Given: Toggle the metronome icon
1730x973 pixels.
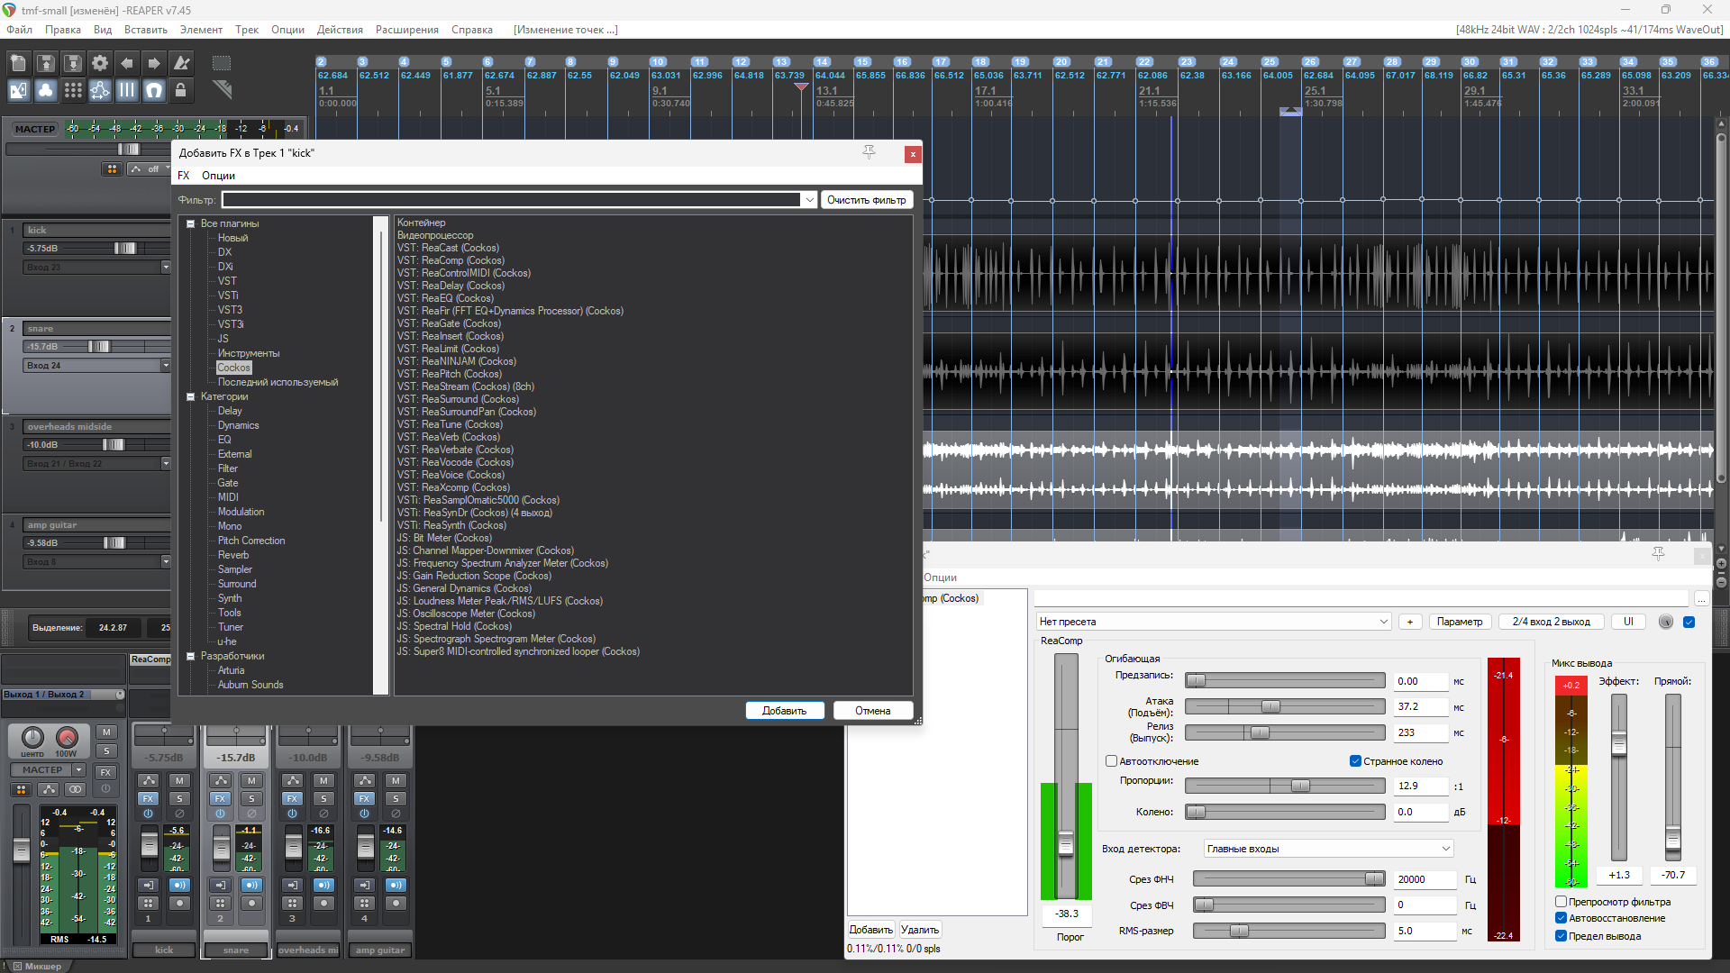Looking at the screenshot, I should click(x=181, y=63).
